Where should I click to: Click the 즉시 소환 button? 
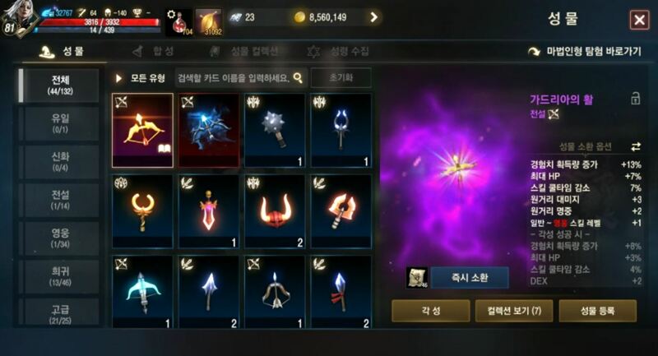pos(470,277)
